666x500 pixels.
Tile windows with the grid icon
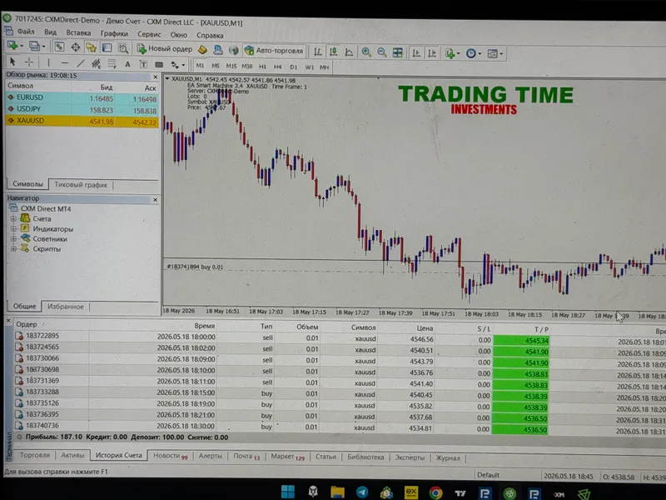(398, 52)
